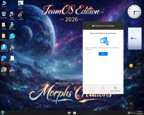144x115 pixels.
Task: Launch the SecureUxT 3.0.0 shortcut
Action: pos(12,38)
